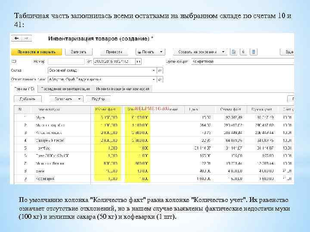Click the yellow 'Провести и закрыть' button
The height and width of the screenshot is (232, 310).
click(36, 52)
